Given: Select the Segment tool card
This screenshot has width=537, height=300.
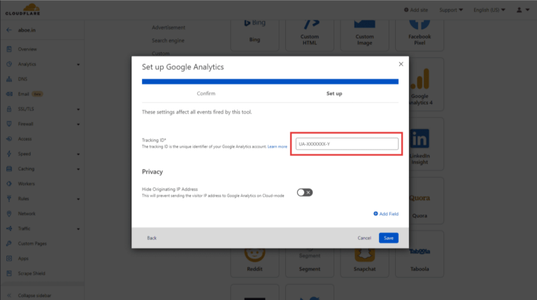Looking at the screenshot, I should pyautogui.click(x=309, y=262).
